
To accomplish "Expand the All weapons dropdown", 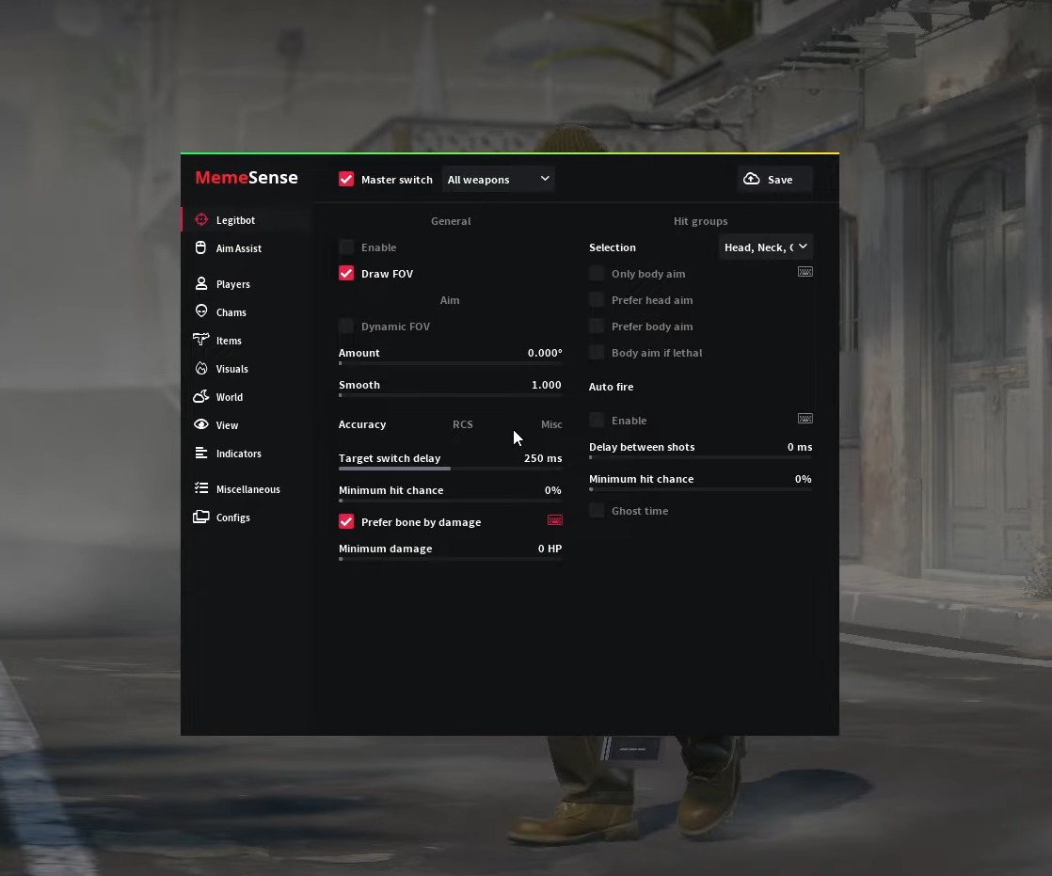I will click(x=498, y=180).
